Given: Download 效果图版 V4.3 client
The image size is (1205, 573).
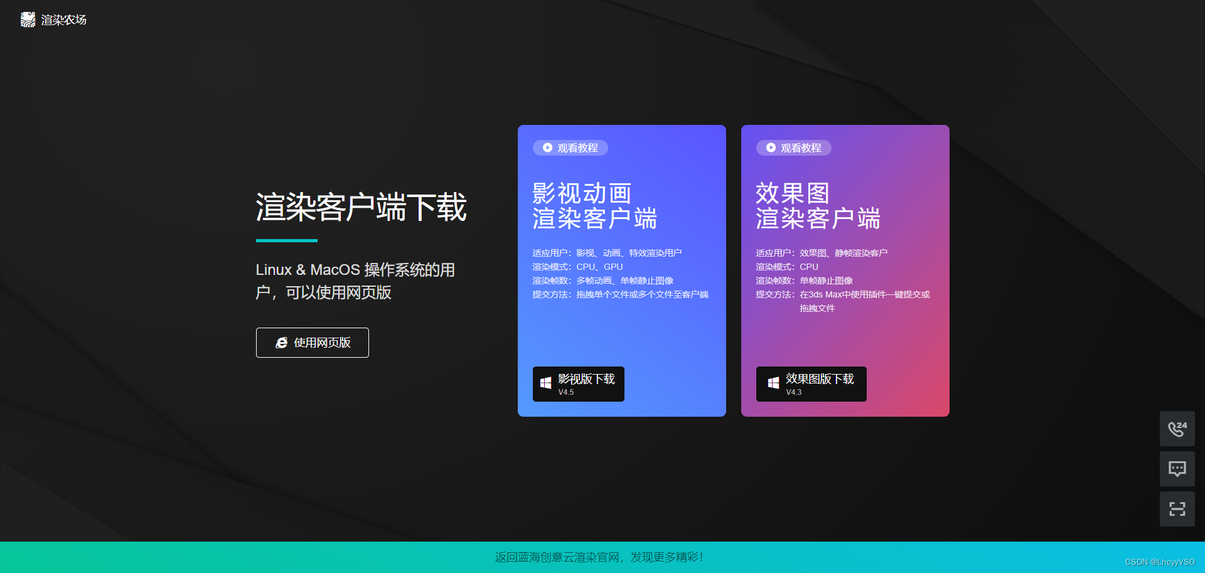Looking at the screenshot, I should click(x=811, y=384).
